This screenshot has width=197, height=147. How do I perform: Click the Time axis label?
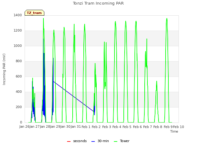click(174, 131)
